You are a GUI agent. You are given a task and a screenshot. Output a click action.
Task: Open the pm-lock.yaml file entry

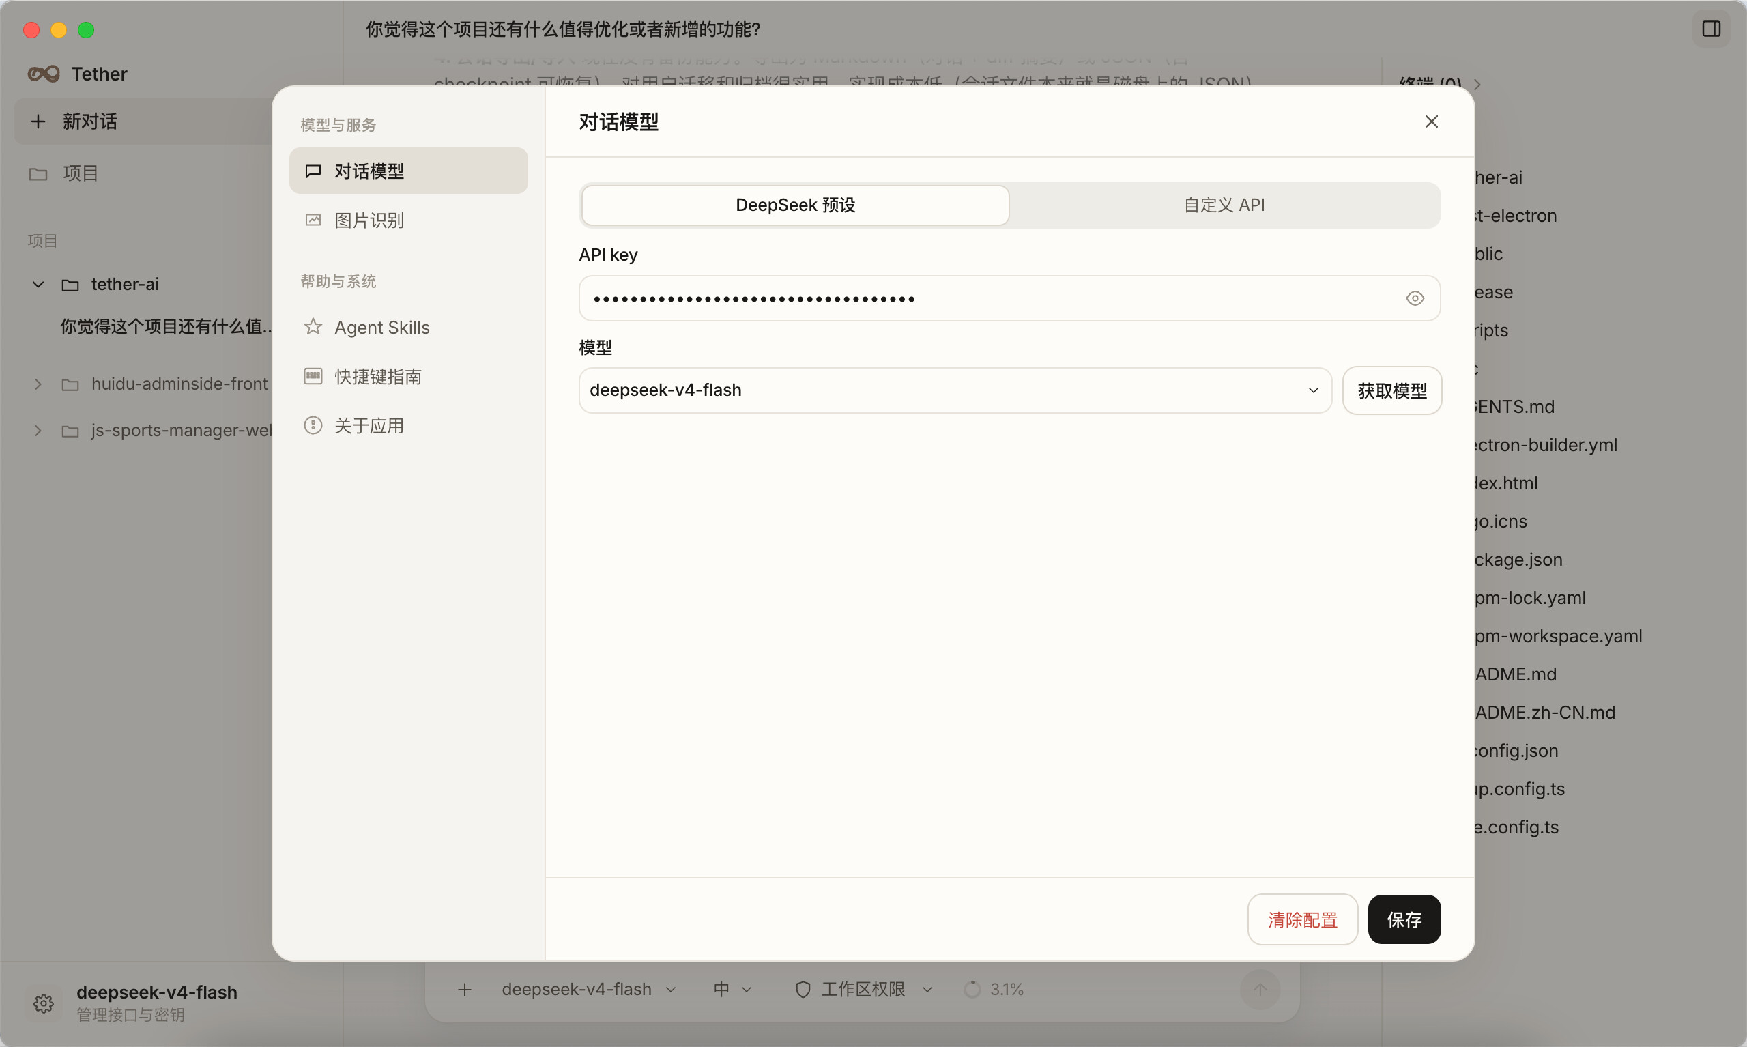1531,599
